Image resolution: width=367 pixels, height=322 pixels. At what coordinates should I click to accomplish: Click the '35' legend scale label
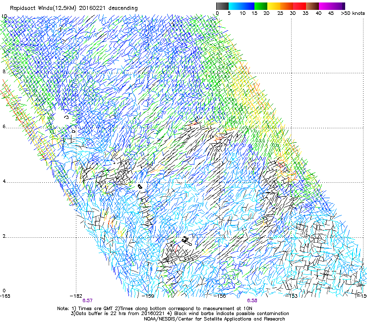pyautogui.click(x=306, y=13)
